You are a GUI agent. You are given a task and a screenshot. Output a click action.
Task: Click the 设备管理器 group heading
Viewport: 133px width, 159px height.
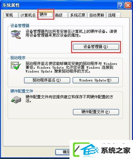pyautogui.click(x=20, y=26)
